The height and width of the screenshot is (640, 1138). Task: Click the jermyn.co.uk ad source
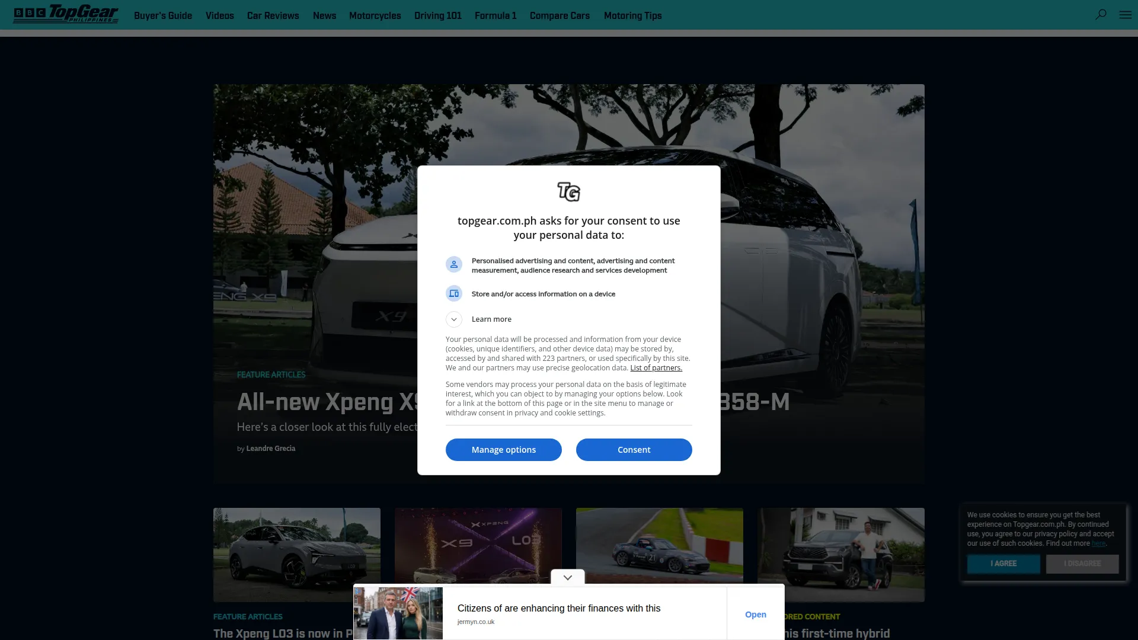point(476,622)
